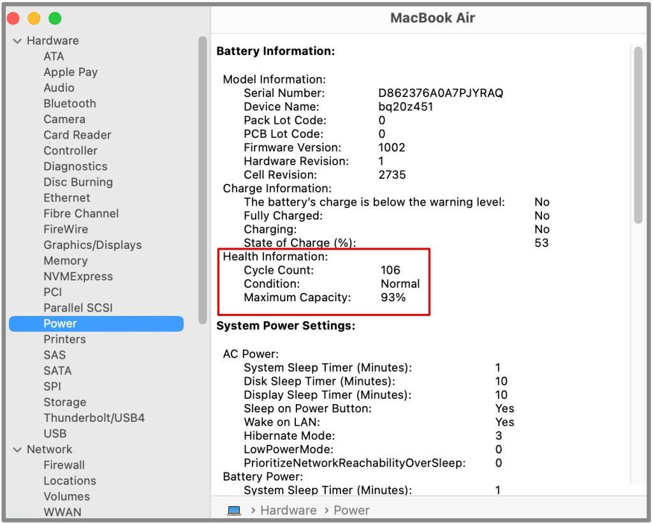Viewport: 653px width, 524px height.
Task: Select WWAN in the sidebar
Action: pyautogui.click(x=62, y=513)
